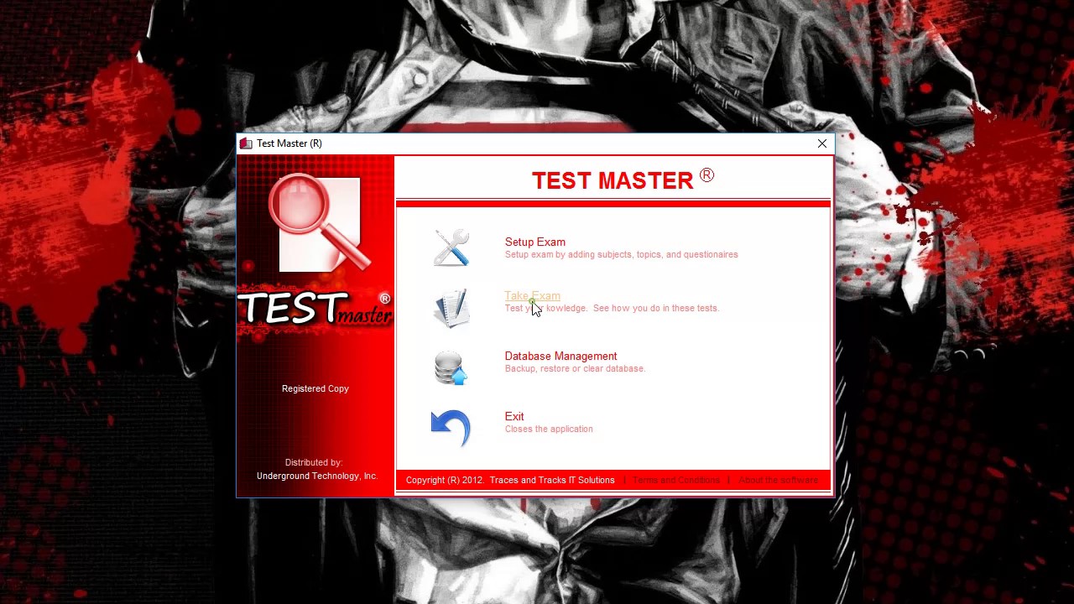The image size is (1074, 604).
Task: Open the Take Exam link
Action: point(532,295)
